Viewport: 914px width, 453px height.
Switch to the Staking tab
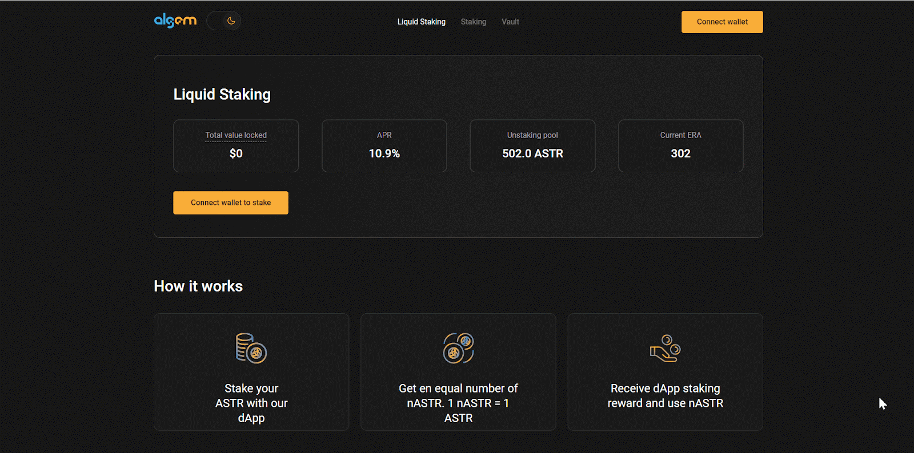(x=474, y=22)
